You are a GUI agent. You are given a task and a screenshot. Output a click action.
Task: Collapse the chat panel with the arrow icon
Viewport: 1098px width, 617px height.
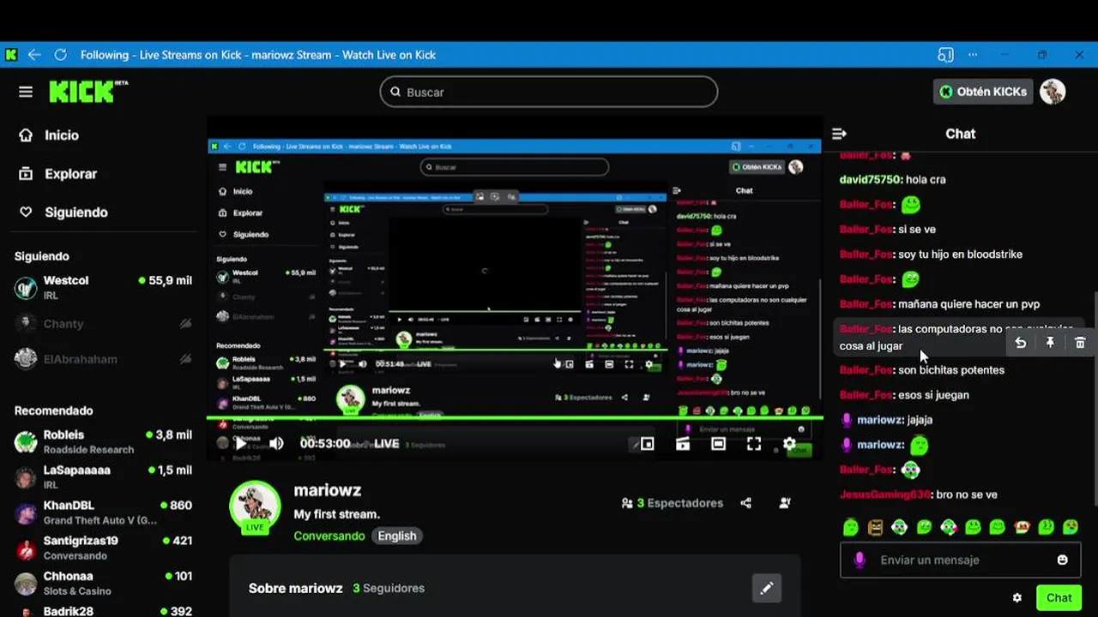(x=840, y=134)
